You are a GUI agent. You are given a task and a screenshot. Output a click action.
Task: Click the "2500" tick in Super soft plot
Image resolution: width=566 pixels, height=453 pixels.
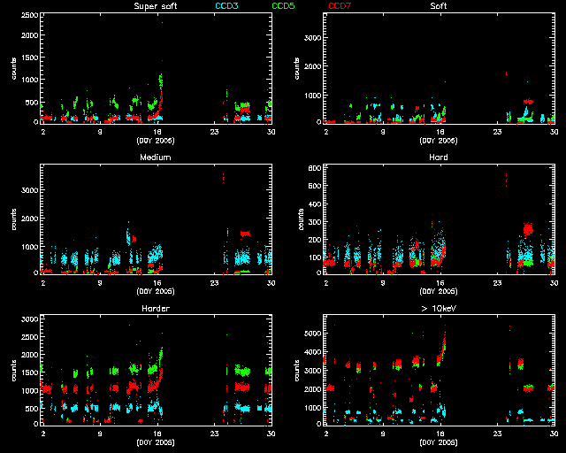point(29,15)
